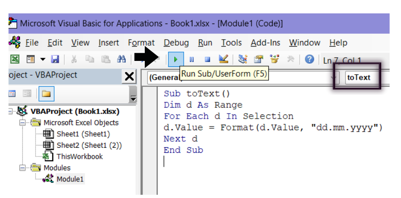Open the (General) object dropdown

243,78
